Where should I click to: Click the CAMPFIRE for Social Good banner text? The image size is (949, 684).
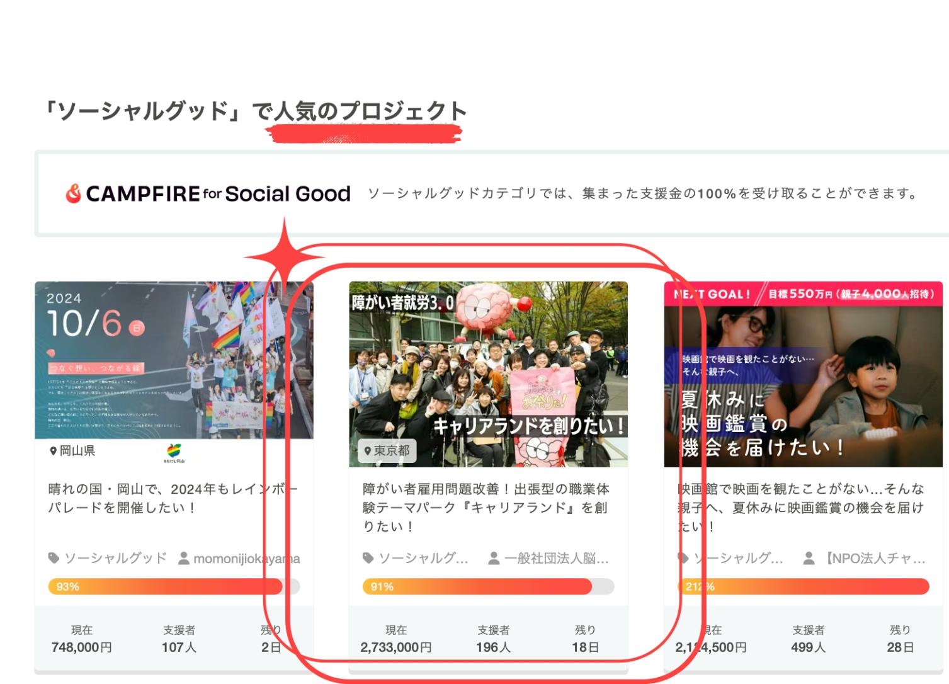pos(218,194)
